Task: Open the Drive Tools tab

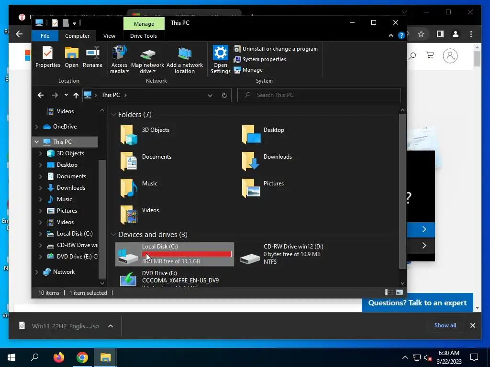Action: (x=144, y=36)
